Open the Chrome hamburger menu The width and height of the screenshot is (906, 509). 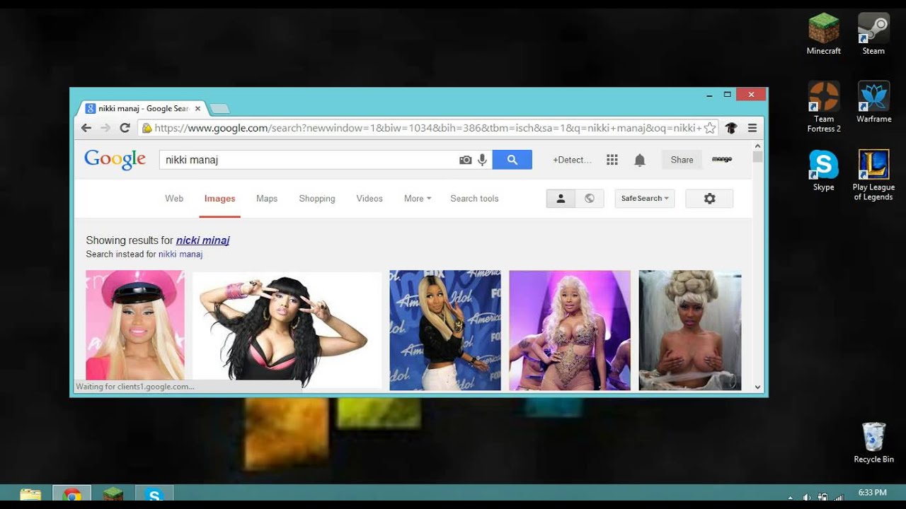tap(752, 128)
